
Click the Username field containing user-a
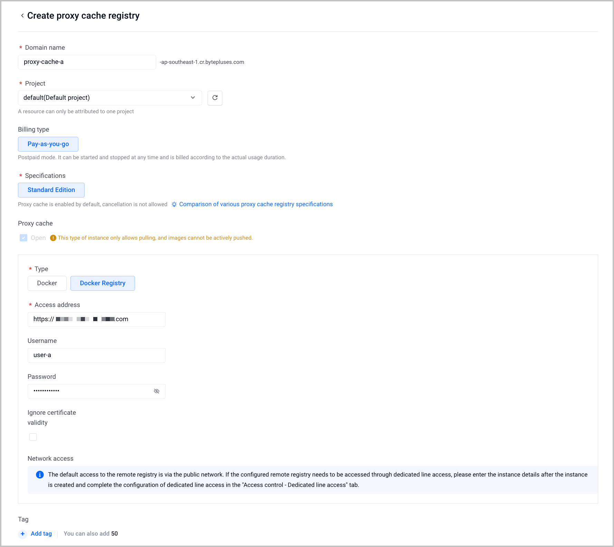97,355
